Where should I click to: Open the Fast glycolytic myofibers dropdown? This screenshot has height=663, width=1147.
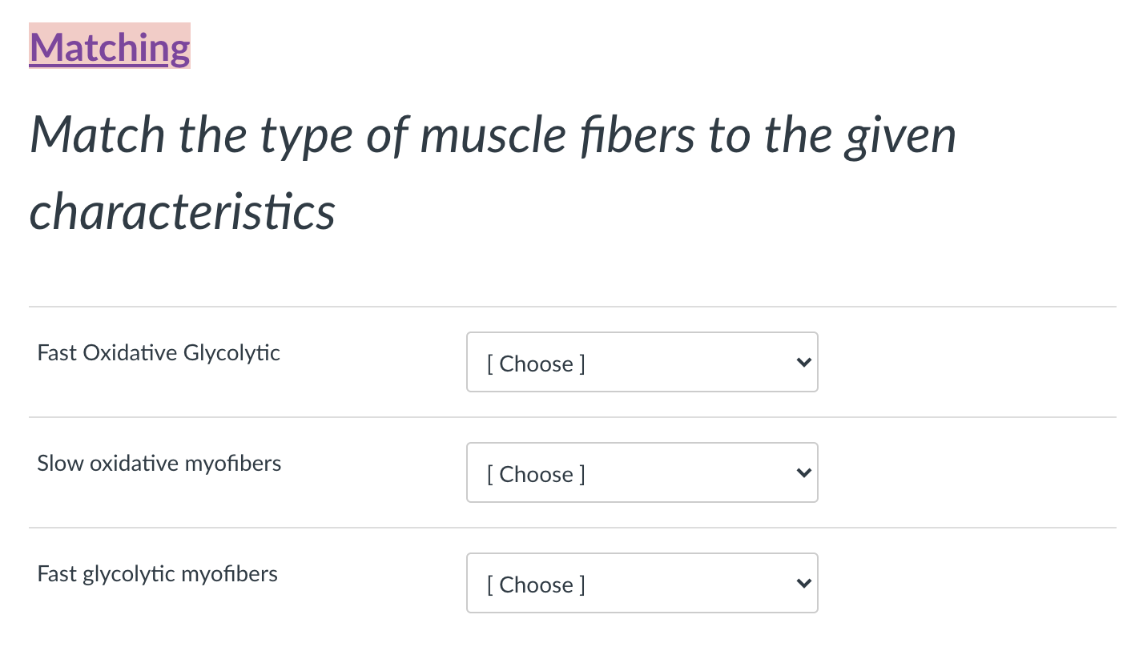pos(642,584)
